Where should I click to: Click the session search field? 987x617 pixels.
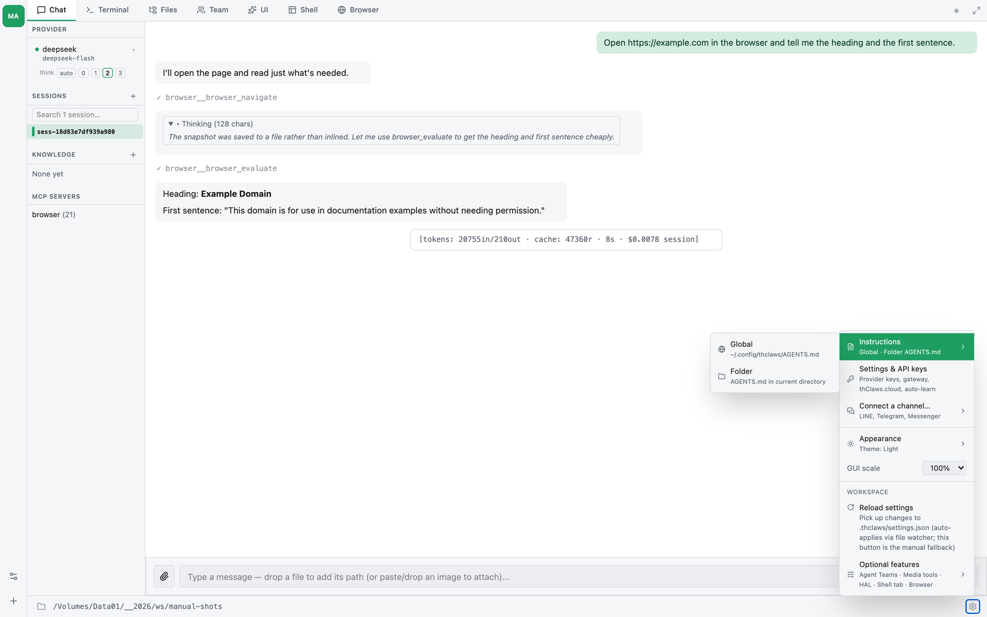(x=85, y=115)
